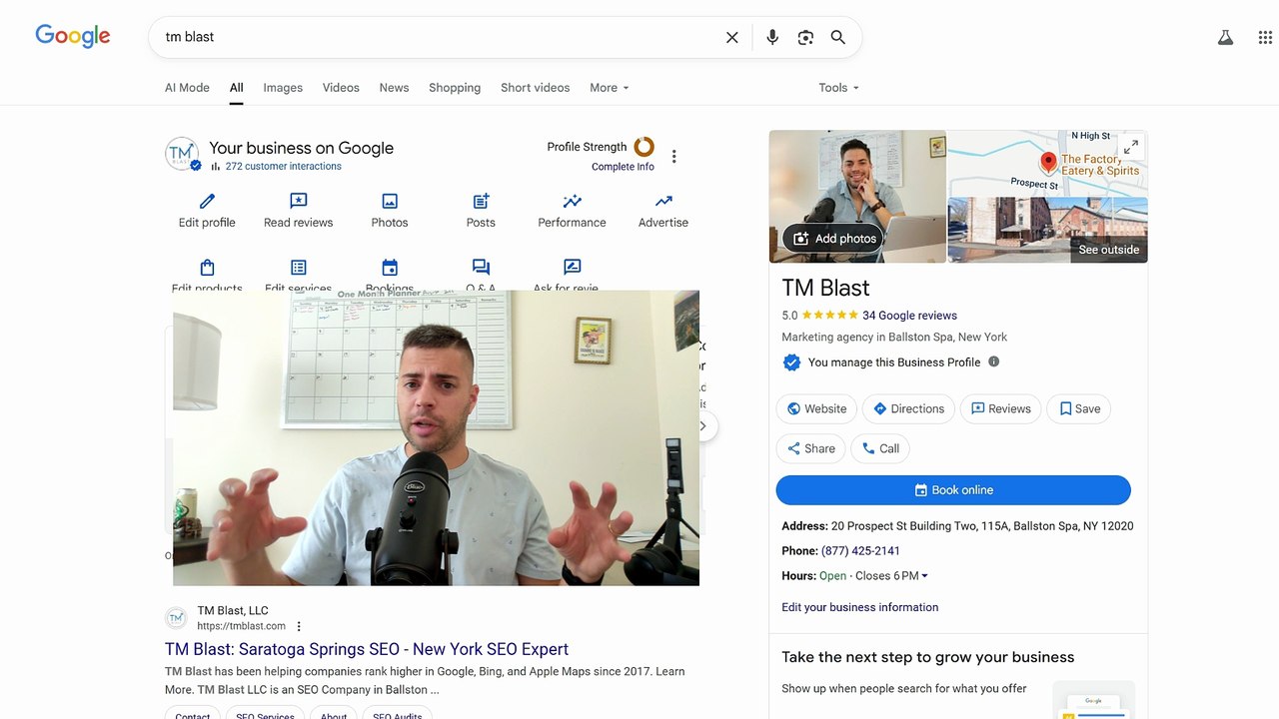Viewport: 1279px width, 719px height.
Task: Open Search Labs flask icon
Action: pyautogui.click(x=1225, y=38)
